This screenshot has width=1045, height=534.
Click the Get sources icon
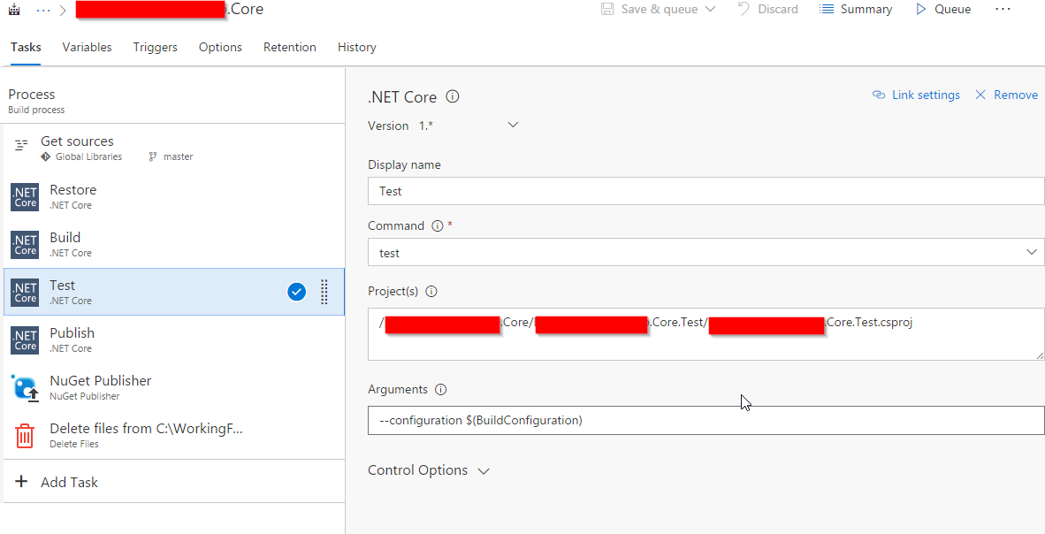coord(22,146)
